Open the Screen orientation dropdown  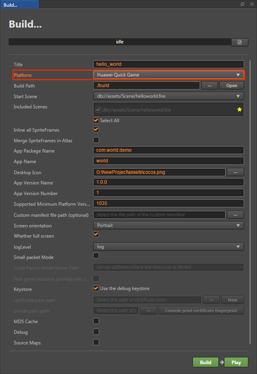[169, 225]
